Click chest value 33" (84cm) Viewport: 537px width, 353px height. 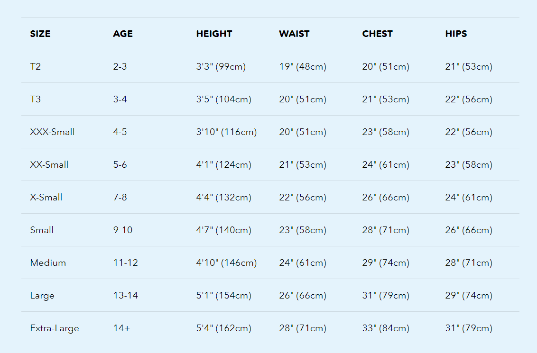click(386, 328)
